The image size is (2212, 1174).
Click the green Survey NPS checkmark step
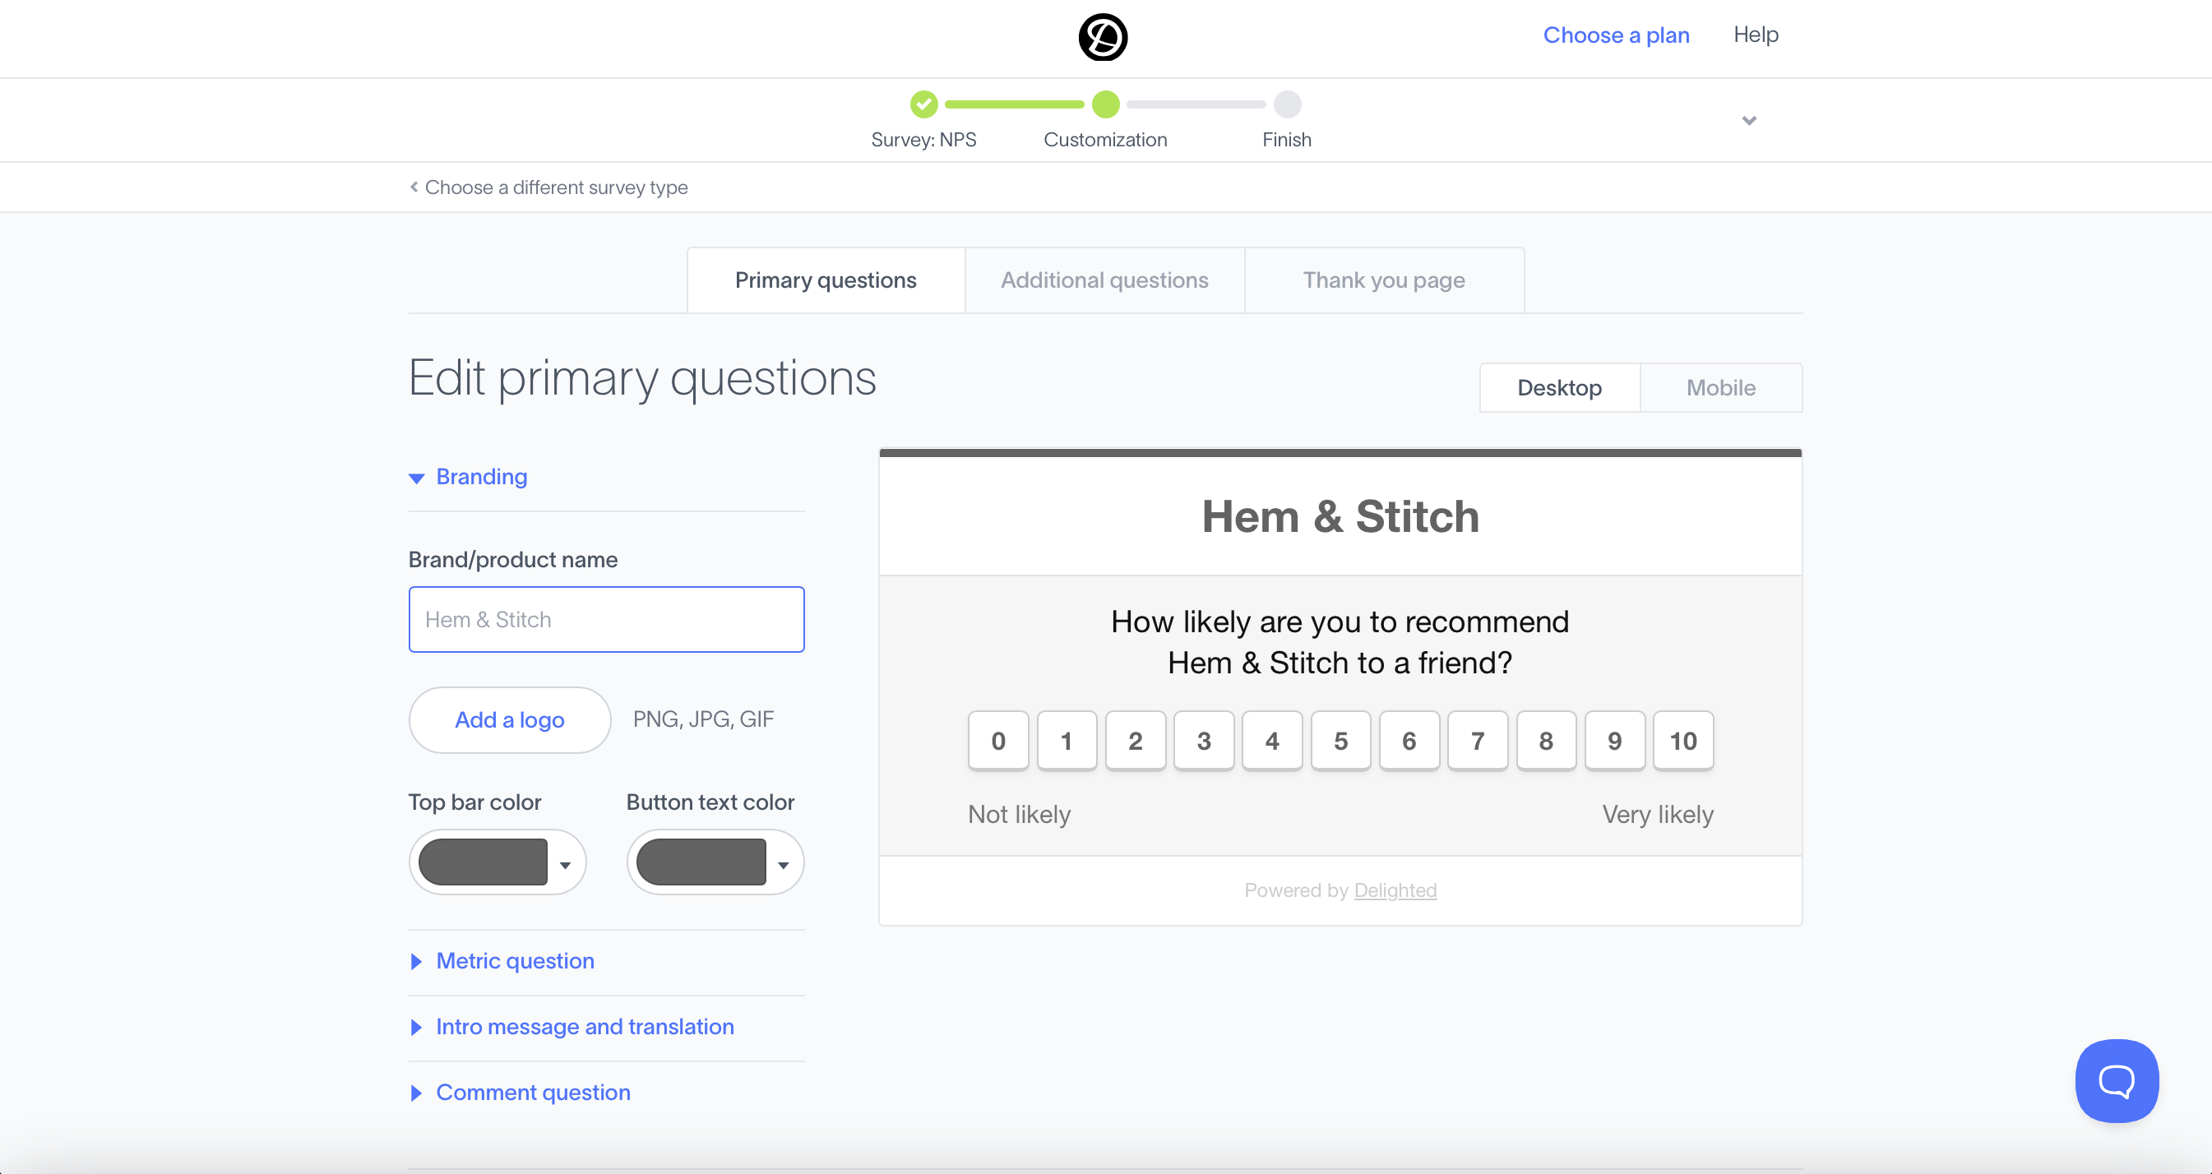pyautogui.click(x=923, y=104)
